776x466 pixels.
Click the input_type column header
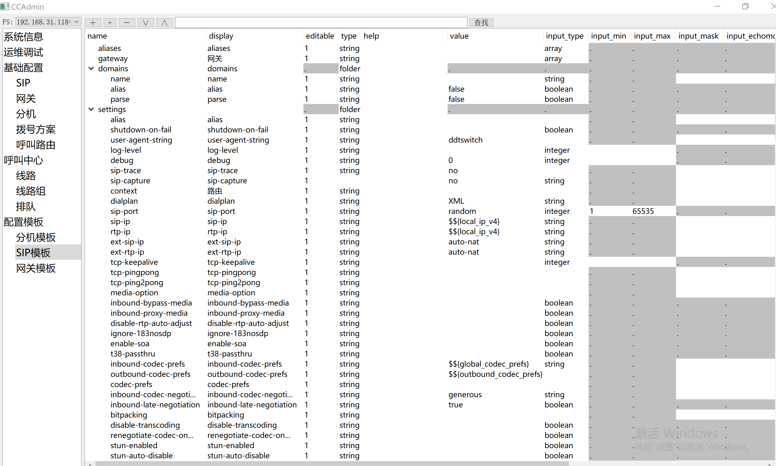pos(564,36)
